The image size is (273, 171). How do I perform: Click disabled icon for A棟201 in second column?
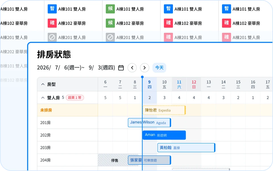(52, 37)
